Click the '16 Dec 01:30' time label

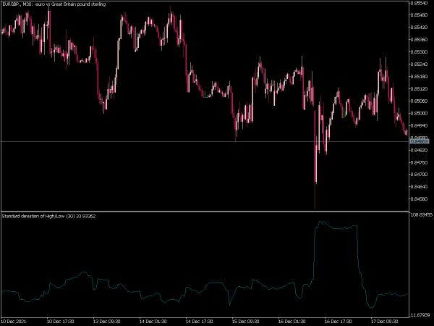tap(292, 322)
